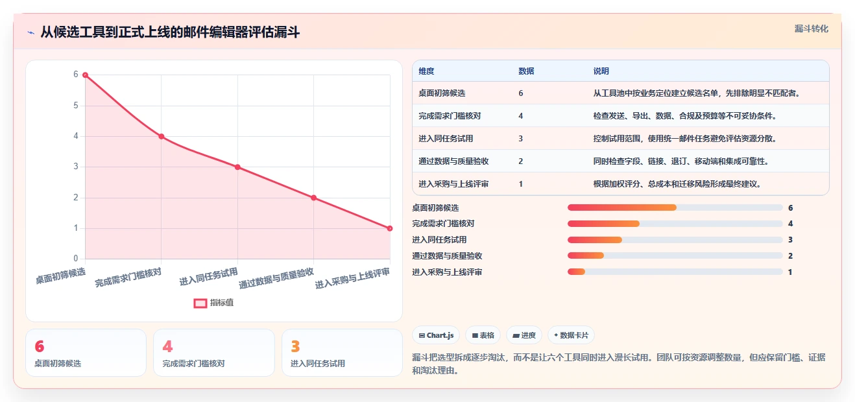
Task: Open the 完成需求门槛核对 stat card showing 4
Action: (x=214, y=353)
